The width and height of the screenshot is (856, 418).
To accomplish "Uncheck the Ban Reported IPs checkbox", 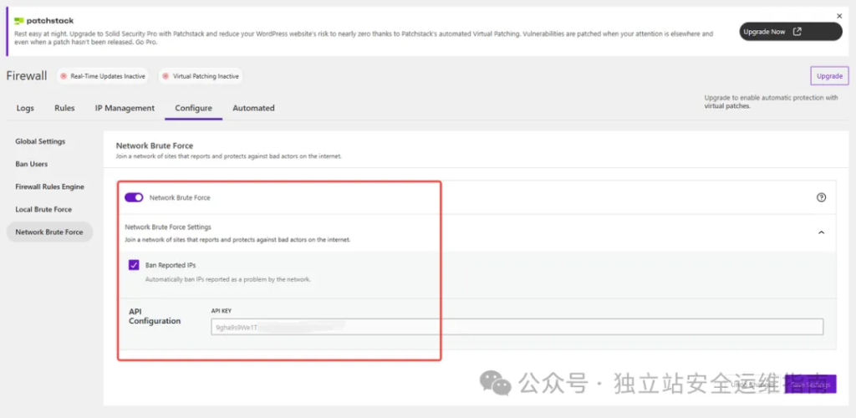I will 134,265.
